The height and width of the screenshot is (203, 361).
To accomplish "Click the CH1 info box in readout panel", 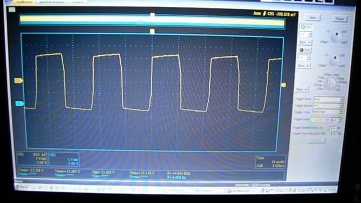I will 32,158.
